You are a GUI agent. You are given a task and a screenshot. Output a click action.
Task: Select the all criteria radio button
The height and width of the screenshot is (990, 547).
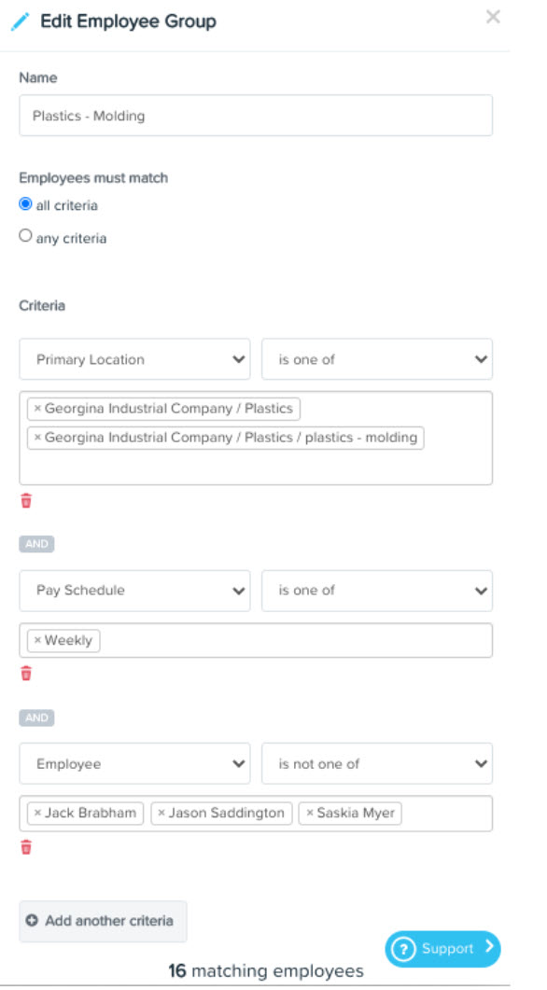tap(25, 204)
